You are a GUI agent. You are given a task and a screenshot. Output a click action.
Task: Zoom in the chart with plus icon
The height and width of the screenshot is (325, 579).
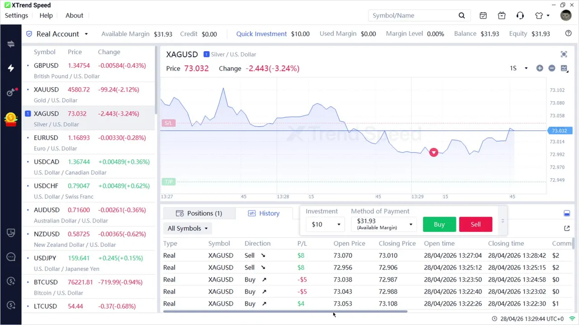tap(540, 68)
